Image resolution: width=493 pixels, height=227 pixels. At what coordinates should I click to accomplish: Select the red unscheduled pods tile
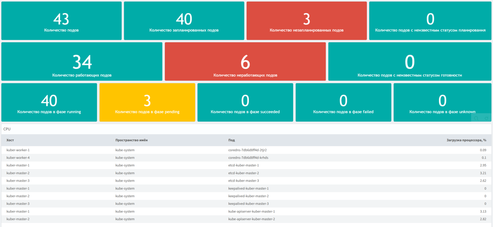coord(306,21)
